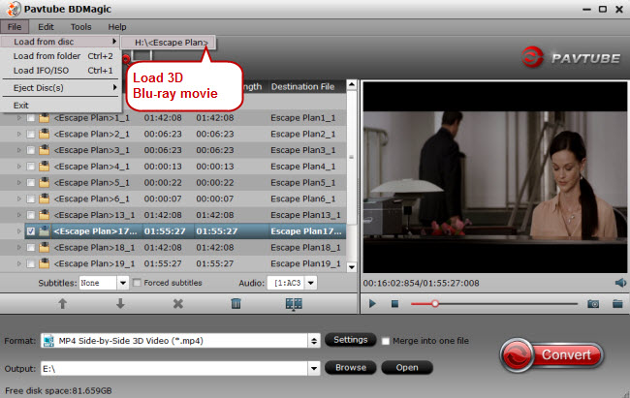
Task: Check the Escape Plan>3_1 title checkbox
Action: (31, 150)
